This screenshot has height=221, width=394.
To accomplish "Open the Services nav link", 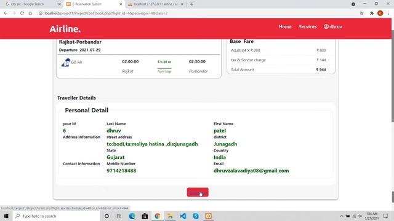I will (308, 26).
